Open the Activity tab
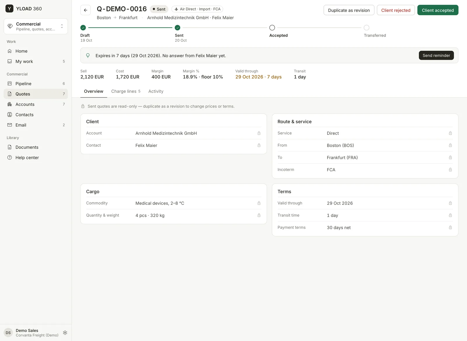 [x=156, y=91]
